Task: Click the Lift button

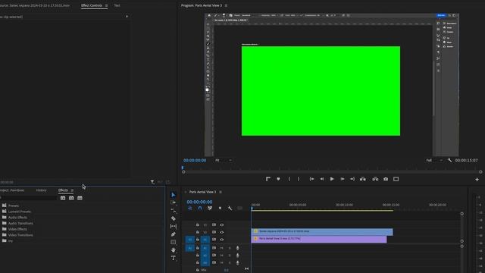Action: [x=363, y=179]
